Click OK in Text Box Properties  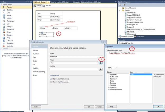tap(89, 107)
